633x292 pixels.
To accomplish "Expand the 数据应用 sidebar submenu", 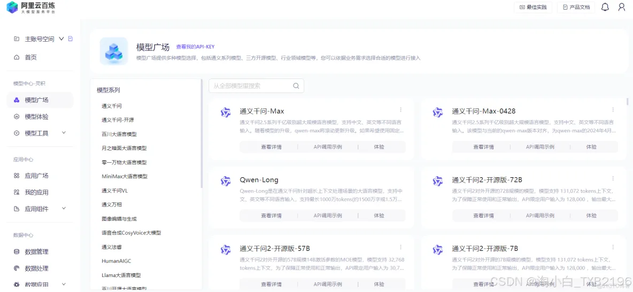I will point(64,285).
